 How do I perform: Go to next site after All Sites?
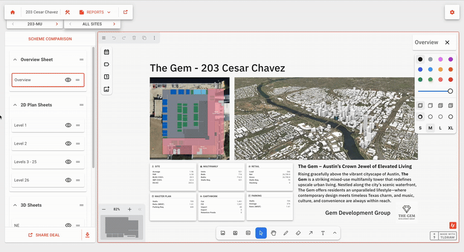[114, 24]
